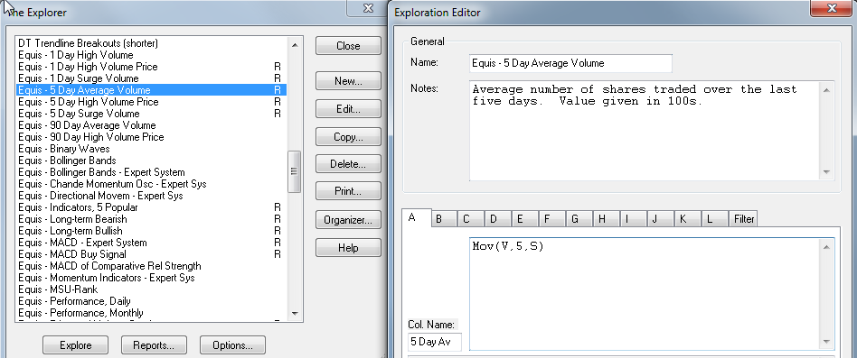
Task: Select Equis - MACD of Comparative Rel Strength
Action: (151, 266)
